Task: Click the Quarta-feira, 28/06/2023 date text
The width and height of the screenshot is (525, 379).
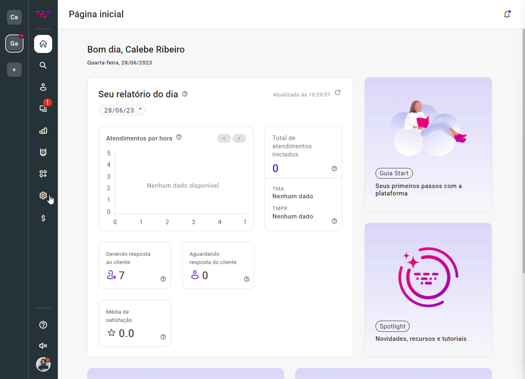Action: pos(120,63)
